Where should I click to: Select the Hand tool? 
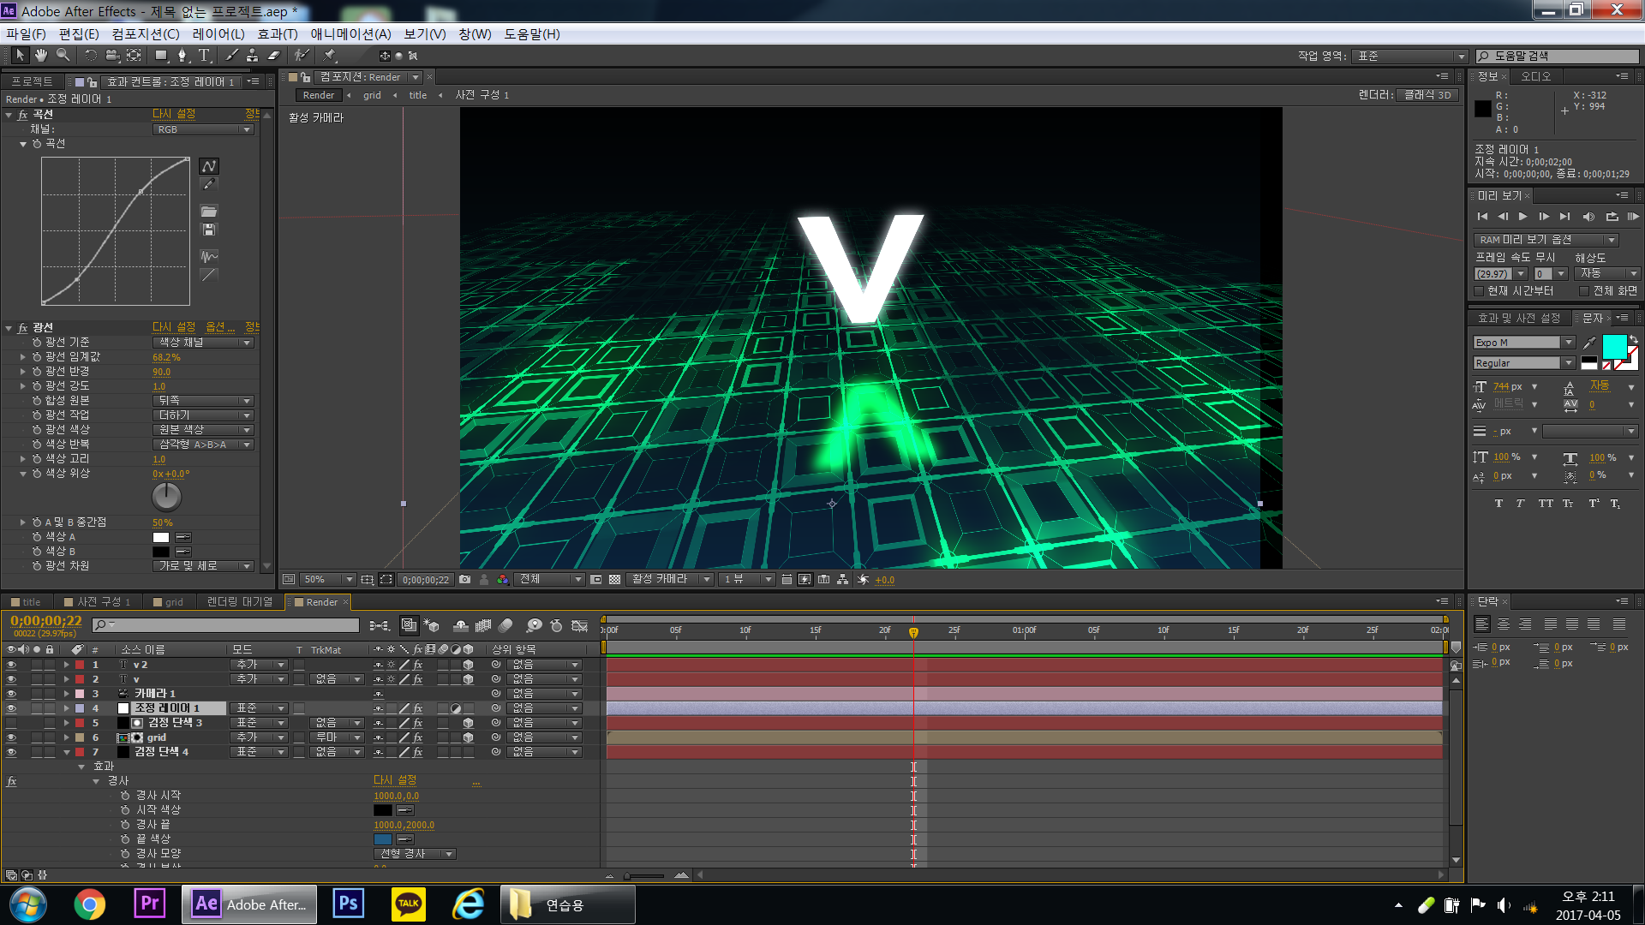pos(41,55)
